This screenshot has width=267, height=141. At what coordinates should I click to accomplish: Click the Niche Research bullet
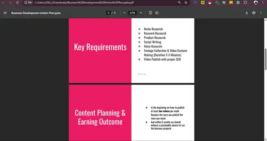point(153,29)
